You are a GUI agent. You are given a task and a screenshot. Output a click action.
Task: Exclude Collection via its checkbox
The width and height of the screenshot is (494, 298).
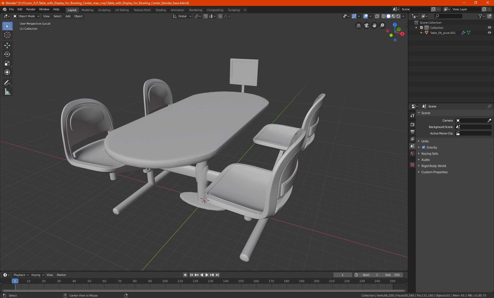[x=421, y=27]
